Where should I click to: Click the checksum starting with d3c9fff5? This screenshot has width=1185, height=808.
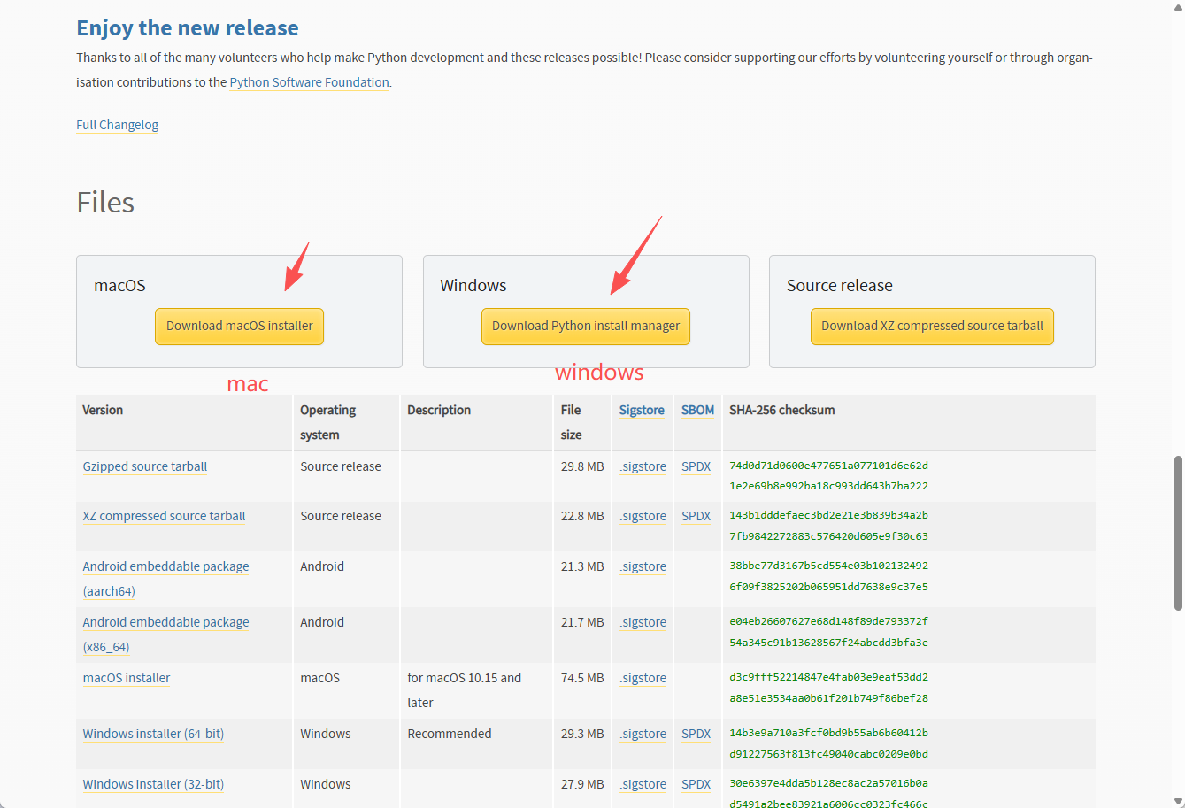click(x=828, y=688)
